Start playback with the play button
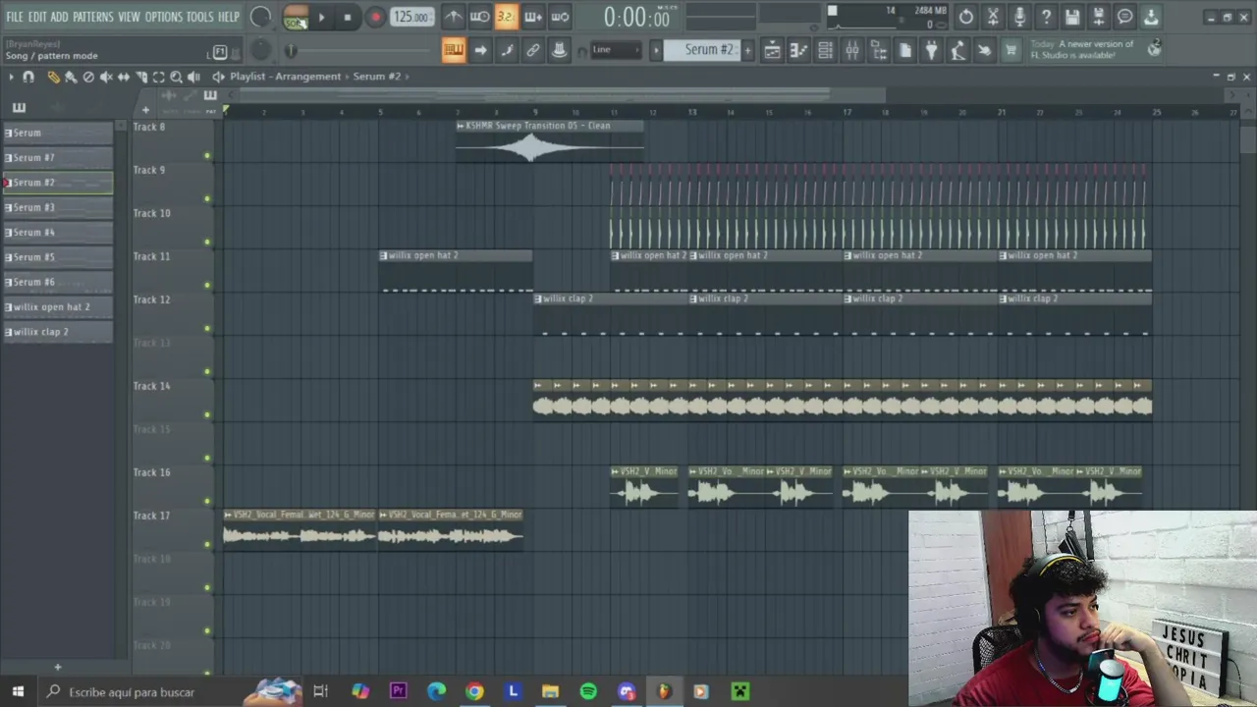This screenshot has width=1257, height=707. coord(321,17)
